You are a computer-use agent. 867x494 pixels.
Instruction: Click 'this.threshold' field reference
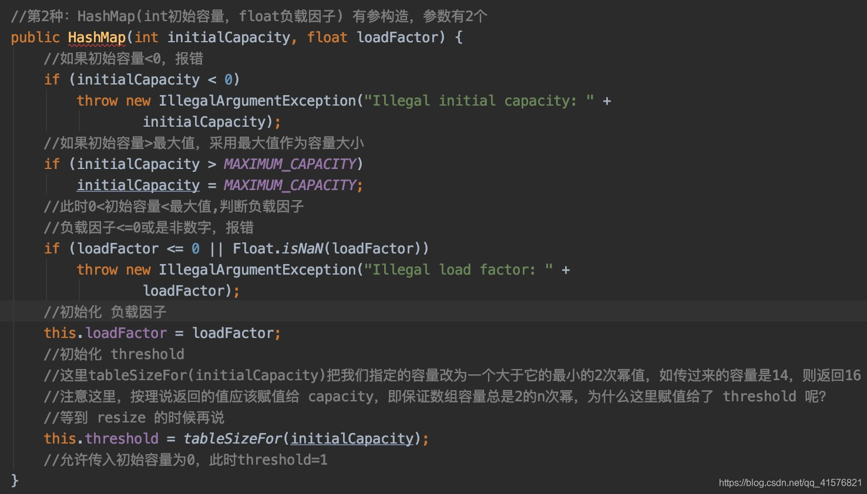101,439
